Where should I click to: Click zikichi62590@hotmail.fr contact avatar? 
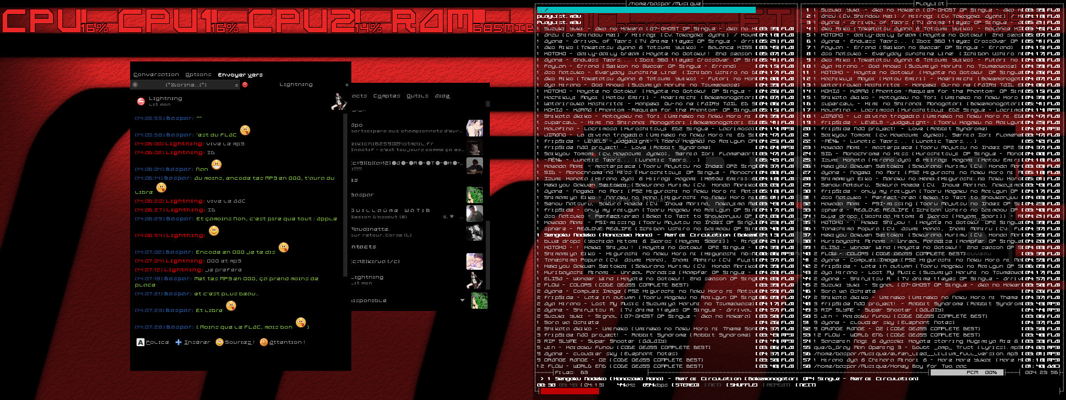pyautogui.click(x=474, y=147)
